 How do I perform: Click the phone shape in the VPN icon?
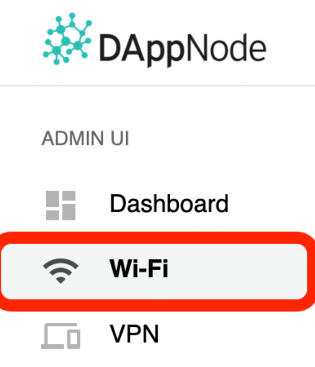pos(74,339)
